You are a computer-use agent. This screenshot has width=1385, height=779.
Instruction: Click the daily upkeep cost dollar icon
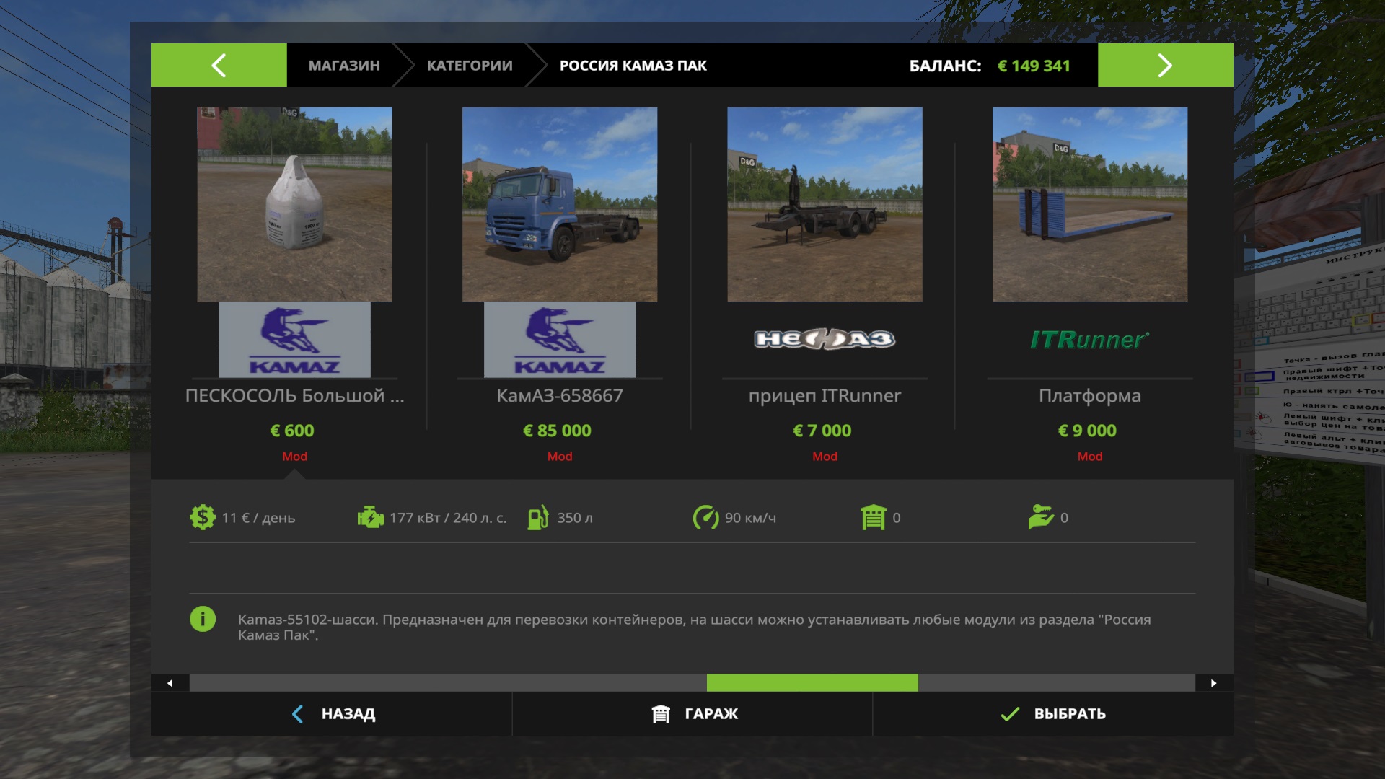(202, 518)
